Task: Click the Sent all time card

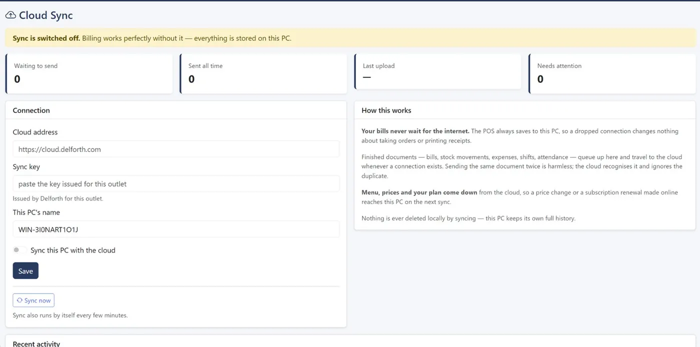Action: (263, 73)
